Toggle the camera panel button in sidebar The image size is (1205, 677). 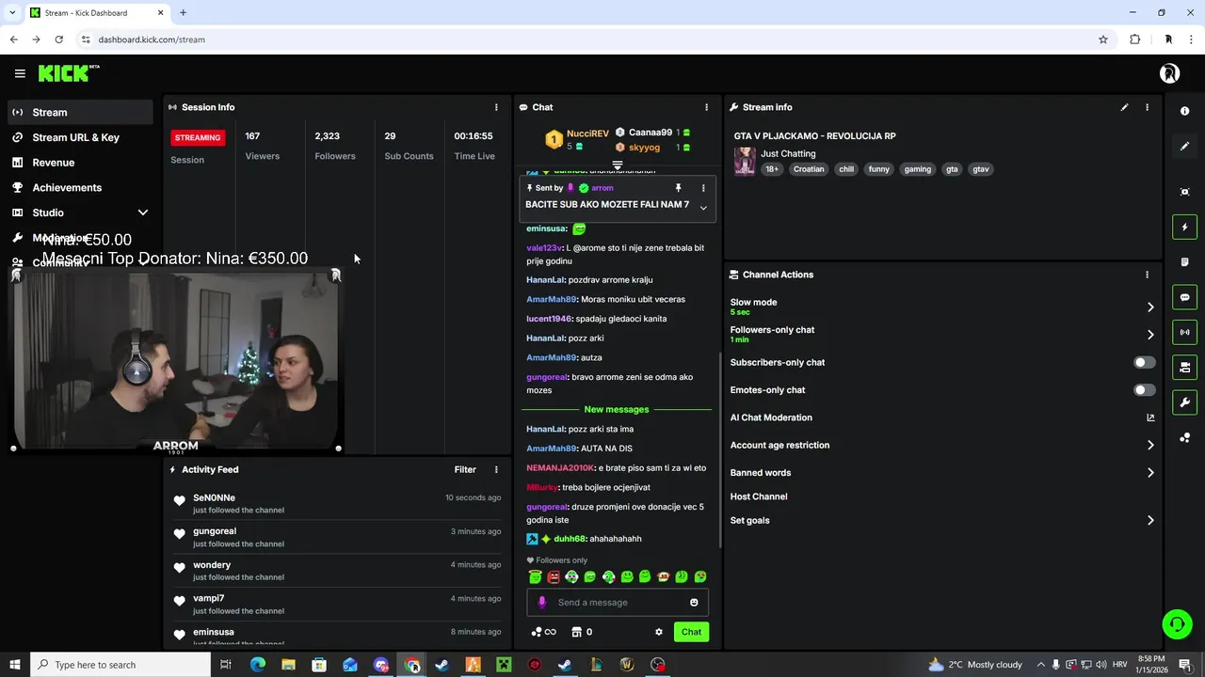(1184, 367)
